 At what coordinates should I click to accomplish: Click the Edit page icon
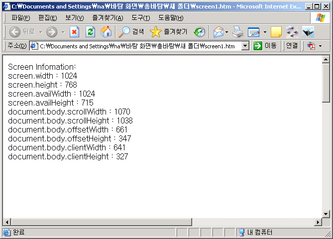253,32
